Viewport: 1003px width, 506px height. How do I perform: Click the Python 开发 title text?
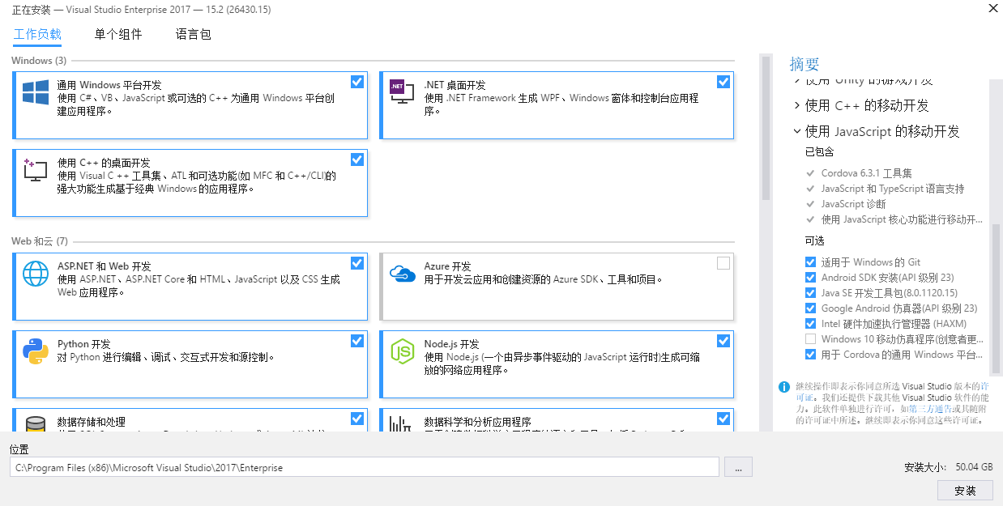(x=84, y=344)
